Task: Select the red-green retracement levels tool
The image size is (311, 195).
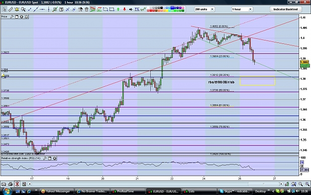Action: pos(99,9)
